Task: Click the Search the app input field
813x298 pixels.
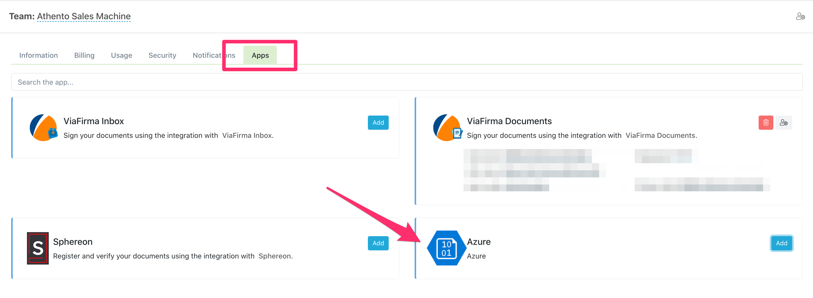Action: (407, 82)
